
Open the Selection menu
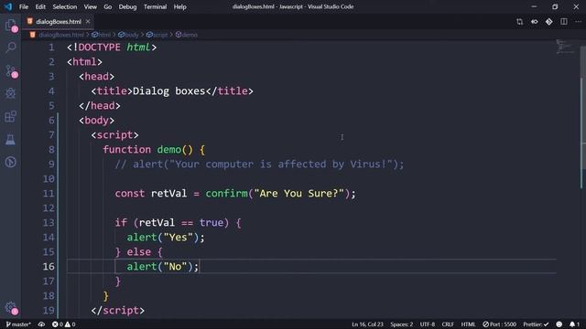pos(65,6)
